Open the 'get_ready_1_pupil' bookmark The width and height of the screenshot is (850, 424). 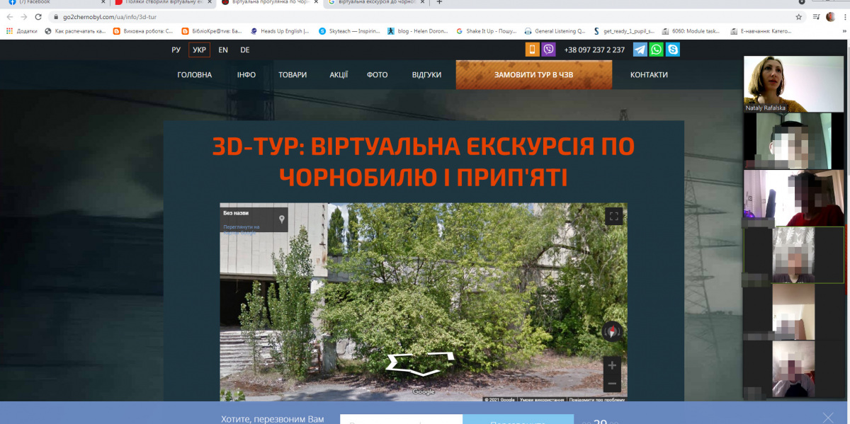click(x=623, y=31)
